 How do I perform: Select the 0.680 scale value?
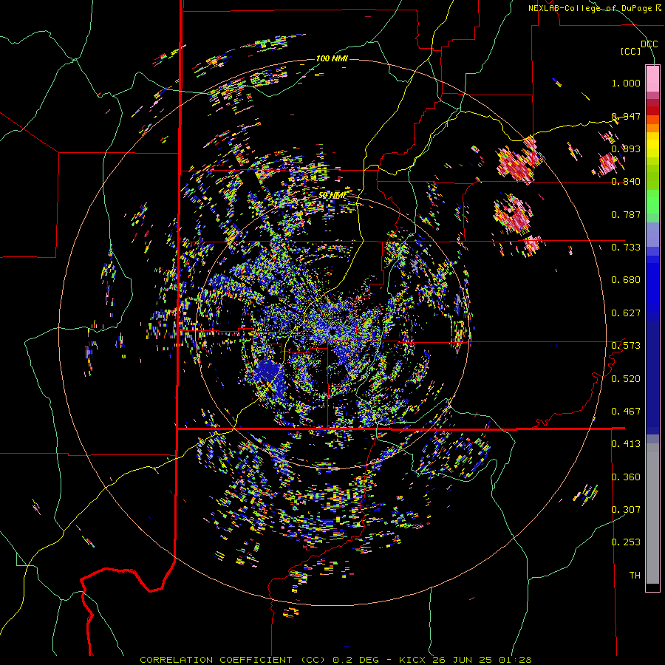click(x=626, y=280)
